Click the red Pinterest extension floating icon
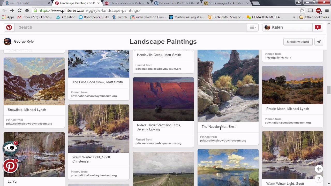 [10, 166]
